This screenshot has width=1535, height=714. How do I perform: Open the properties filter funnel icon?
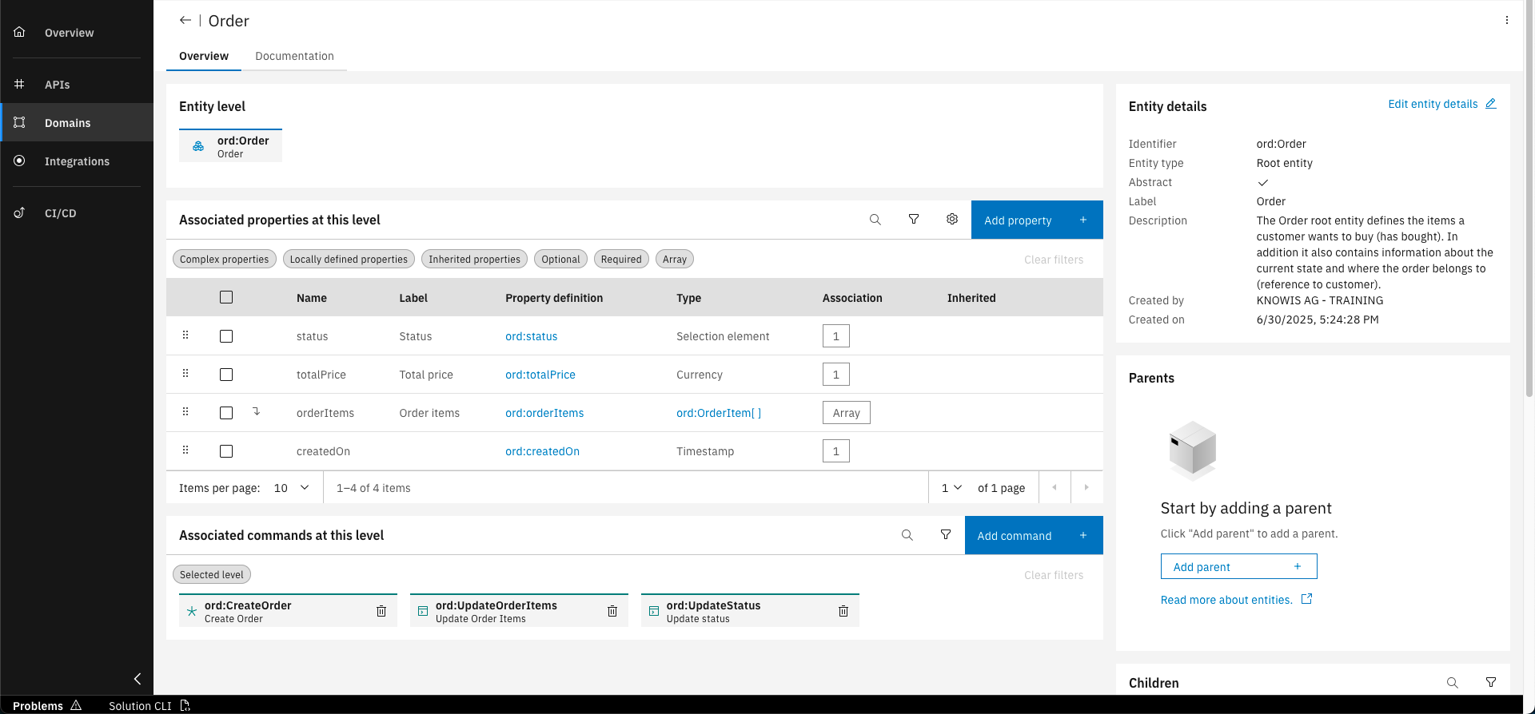pyautogui.click(x=914, y=220)
